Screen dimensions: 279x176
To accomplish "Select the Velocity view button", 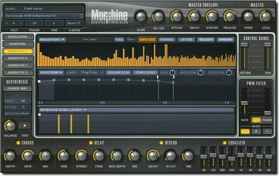I will (206, 39).
